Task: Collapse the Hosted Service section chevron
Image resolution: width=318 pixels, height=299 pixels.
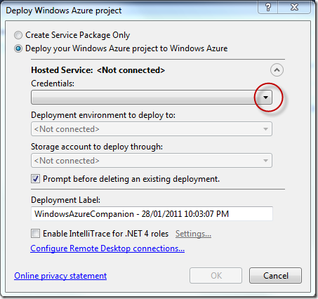Action: (277, 70)
